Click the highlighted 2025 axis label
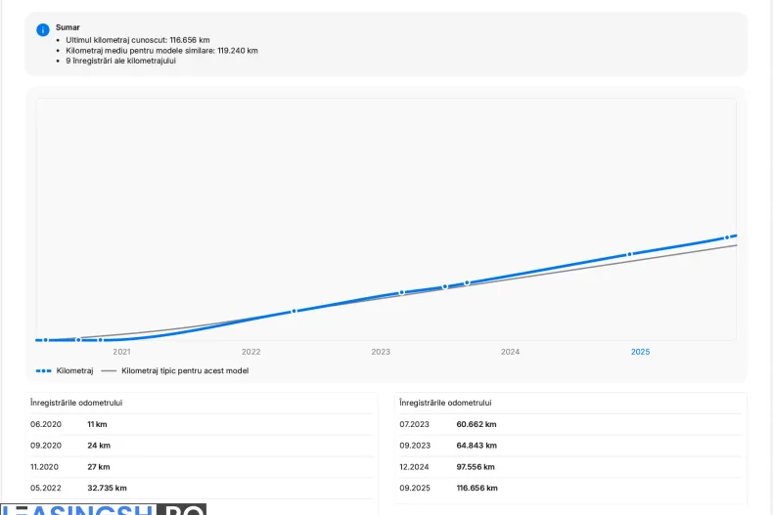Viewport: 773px width, 515px height. tap(640, 352)
